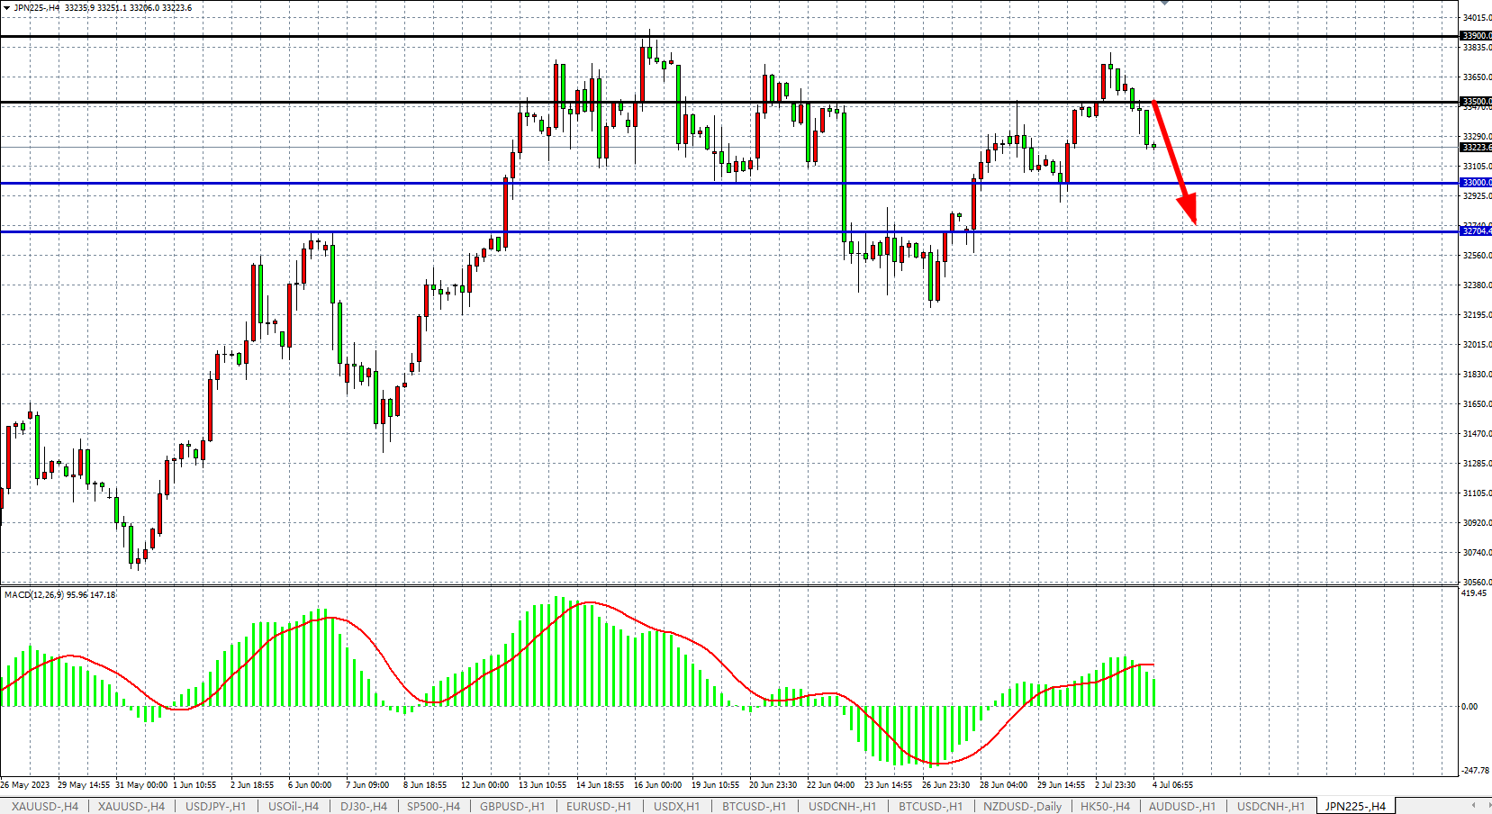The height and width of the screenshot is (814, 1492).
Task: Select the SP500-,H4 chart tab
Action: 433,806
